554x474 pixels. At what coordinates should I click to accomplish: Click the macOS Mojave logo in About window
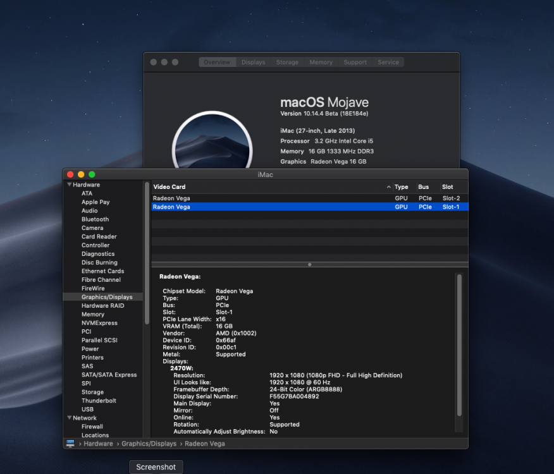tap(212, 140)
